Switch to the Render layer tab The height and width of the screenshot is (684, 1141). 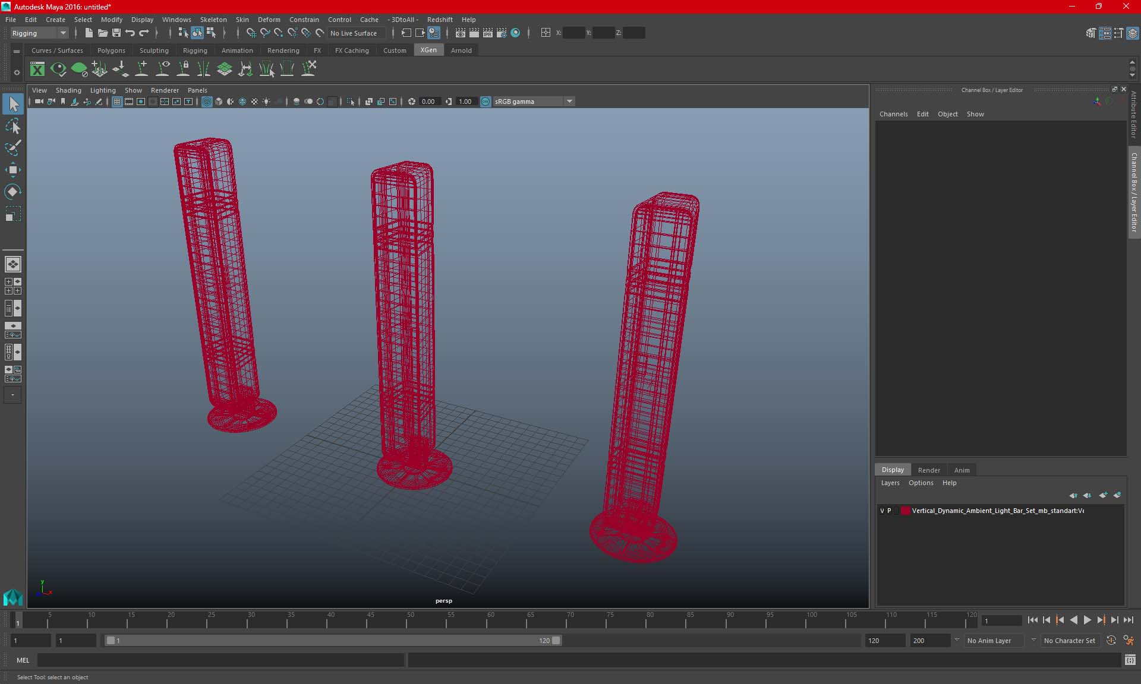[x=929, y=470]
